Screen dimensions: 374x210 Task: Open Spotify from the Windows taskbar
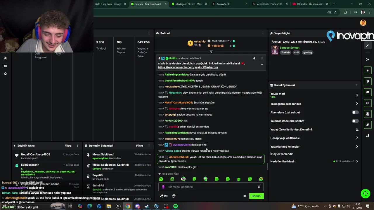point(175,206)
